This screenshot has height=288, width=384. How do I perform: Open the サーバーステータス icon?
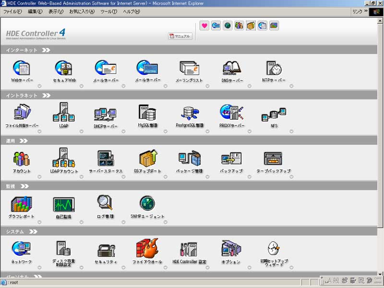point(106,158)
